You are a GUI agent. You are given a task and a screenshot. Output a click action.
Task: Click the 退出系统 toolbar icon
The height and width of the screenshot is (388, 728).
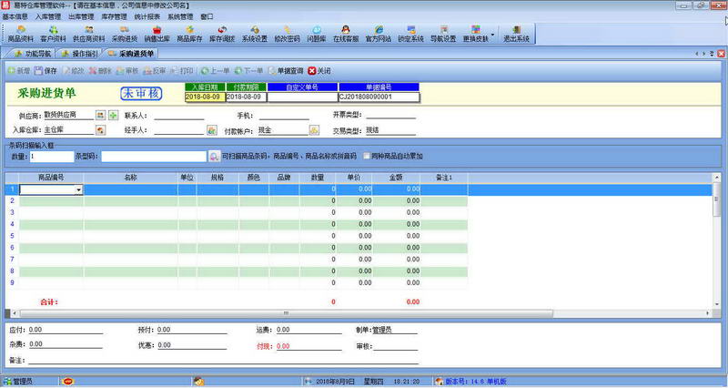516,35
